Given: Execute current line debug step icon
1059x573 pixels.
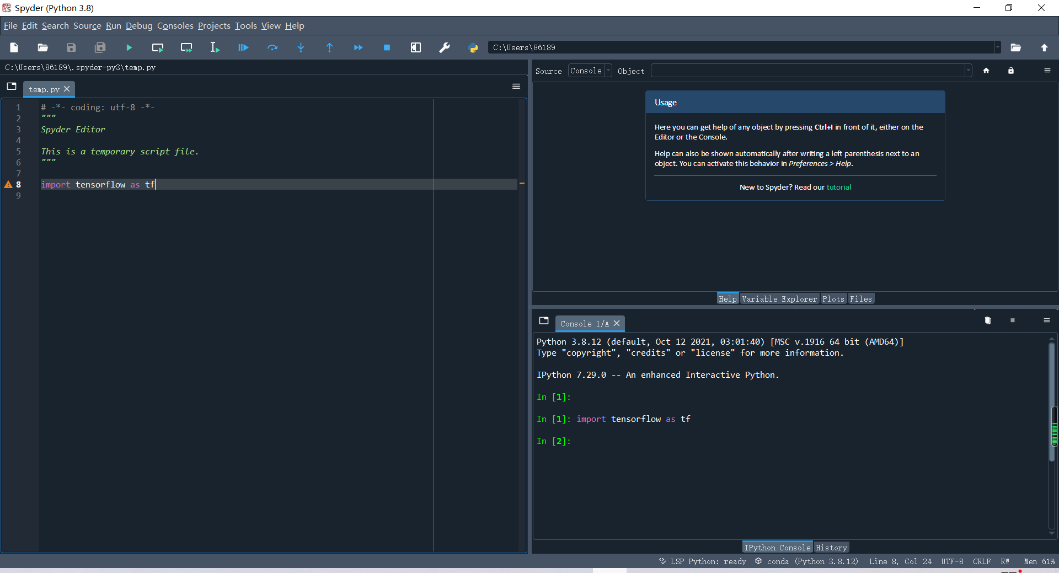Looking at the screenshot, I should 272,47.
